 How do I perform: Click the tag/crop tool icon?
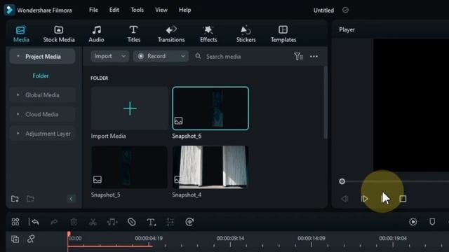pos(131,222)
